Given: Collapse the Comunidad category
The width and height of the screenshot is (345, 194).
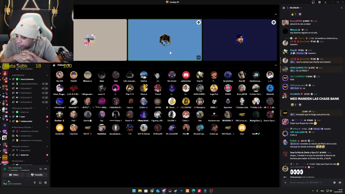Looking at the screenshot, I should [18, 161].
